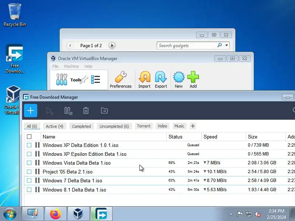Open the Help menu in VirtualBox Manager
This screenshot has width=295, height=221.
point(88,66)
